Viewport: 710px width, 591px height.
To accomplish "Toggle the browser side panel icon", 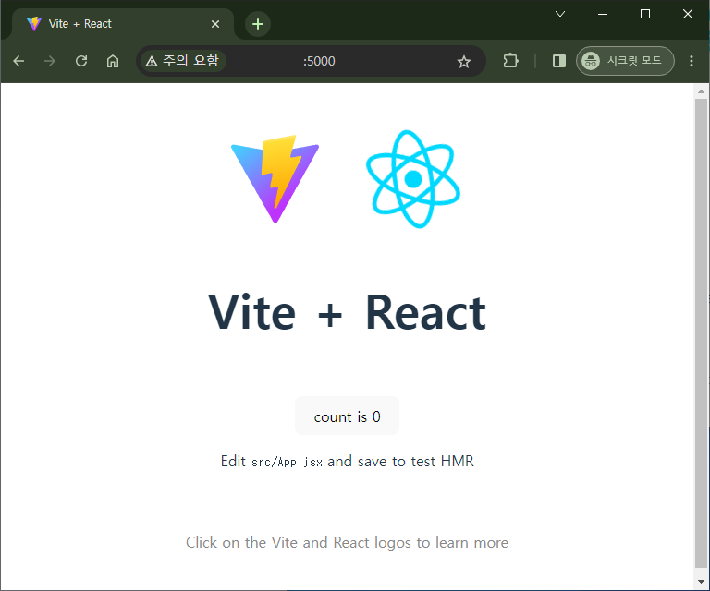I will tap(559, 61).
